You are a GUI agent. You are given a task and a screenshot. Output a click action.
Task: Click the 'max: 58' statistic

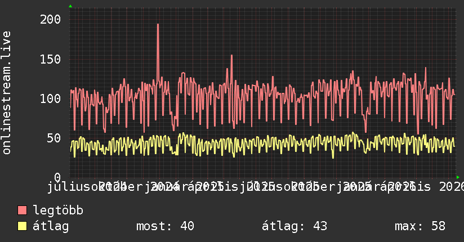tap(420, 226)
